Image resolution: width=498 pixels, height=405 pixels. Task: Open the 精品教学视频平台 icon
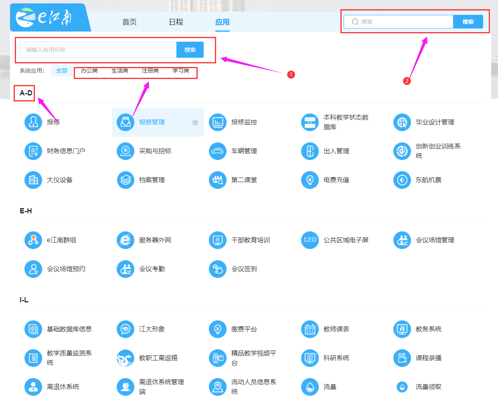[218, 358]
